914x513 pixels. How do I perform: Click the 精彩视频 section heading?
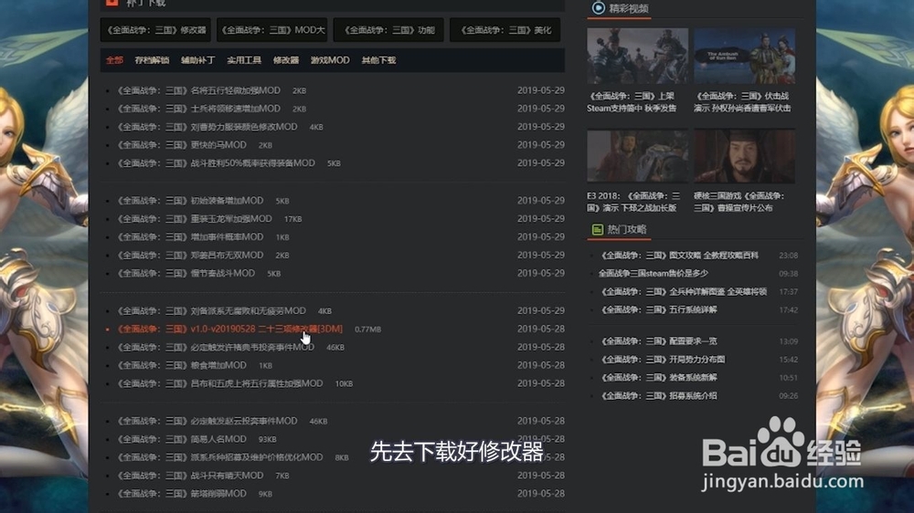pyautogui.click(x=629, y=8)
